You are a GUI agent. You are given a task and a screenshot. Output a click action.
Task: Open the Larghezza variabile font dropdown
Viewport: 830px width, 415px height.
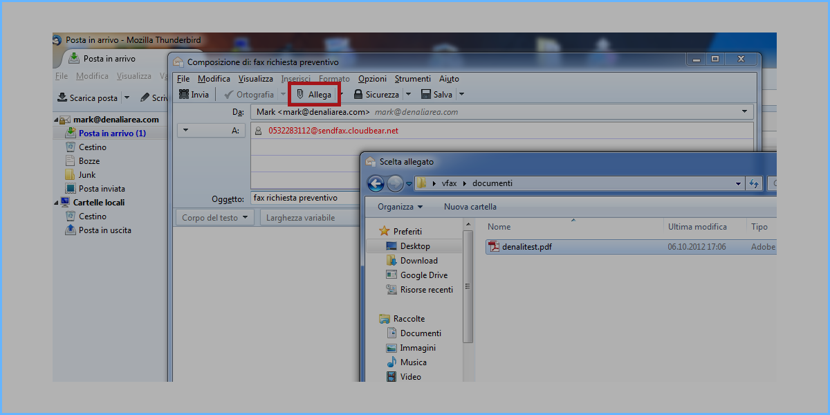tap(311, 218)
